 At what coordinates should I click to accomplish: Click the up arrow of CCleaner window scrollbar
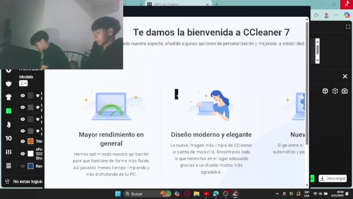pos(307,19)
